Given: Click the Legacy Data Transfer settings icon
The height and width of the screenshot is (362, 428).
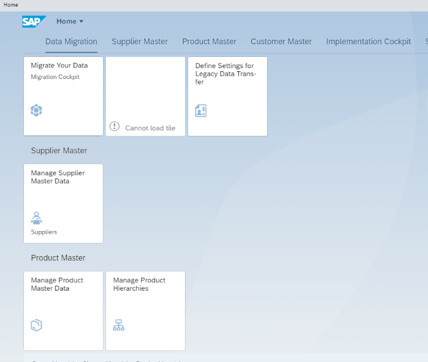Looking at the screenshot, I should tap(201, 111).
